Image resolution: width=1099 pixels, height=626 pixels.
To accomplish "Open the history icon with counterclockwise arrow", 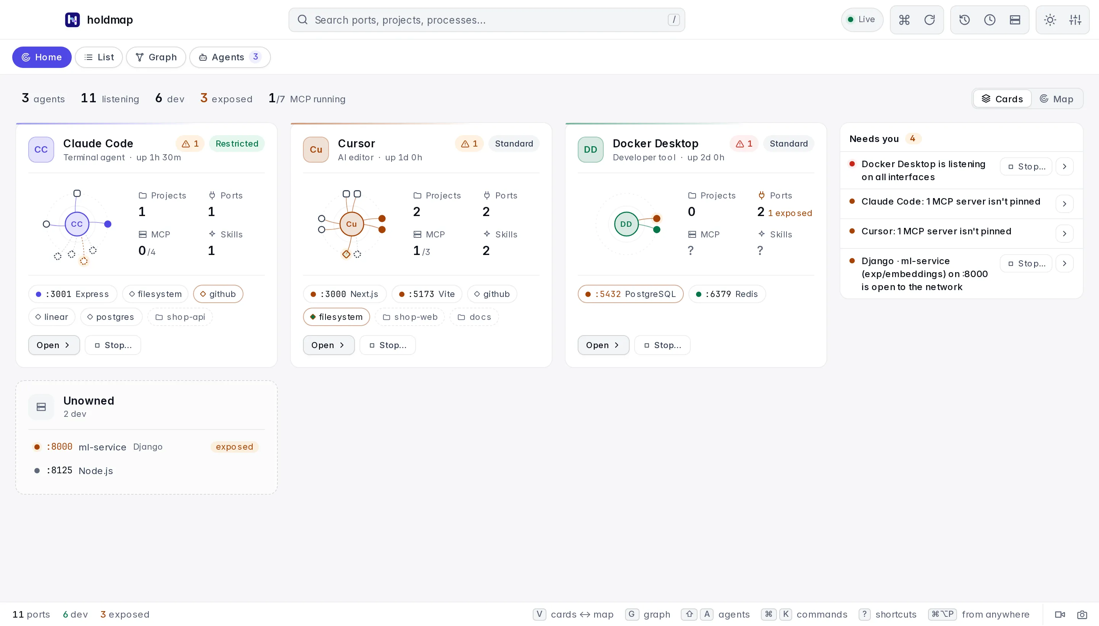I will (x=964, y=20).
